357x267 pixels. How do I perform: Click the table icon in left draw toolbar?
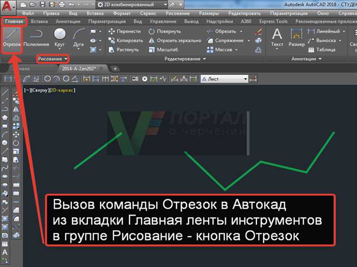pos(5,244)
